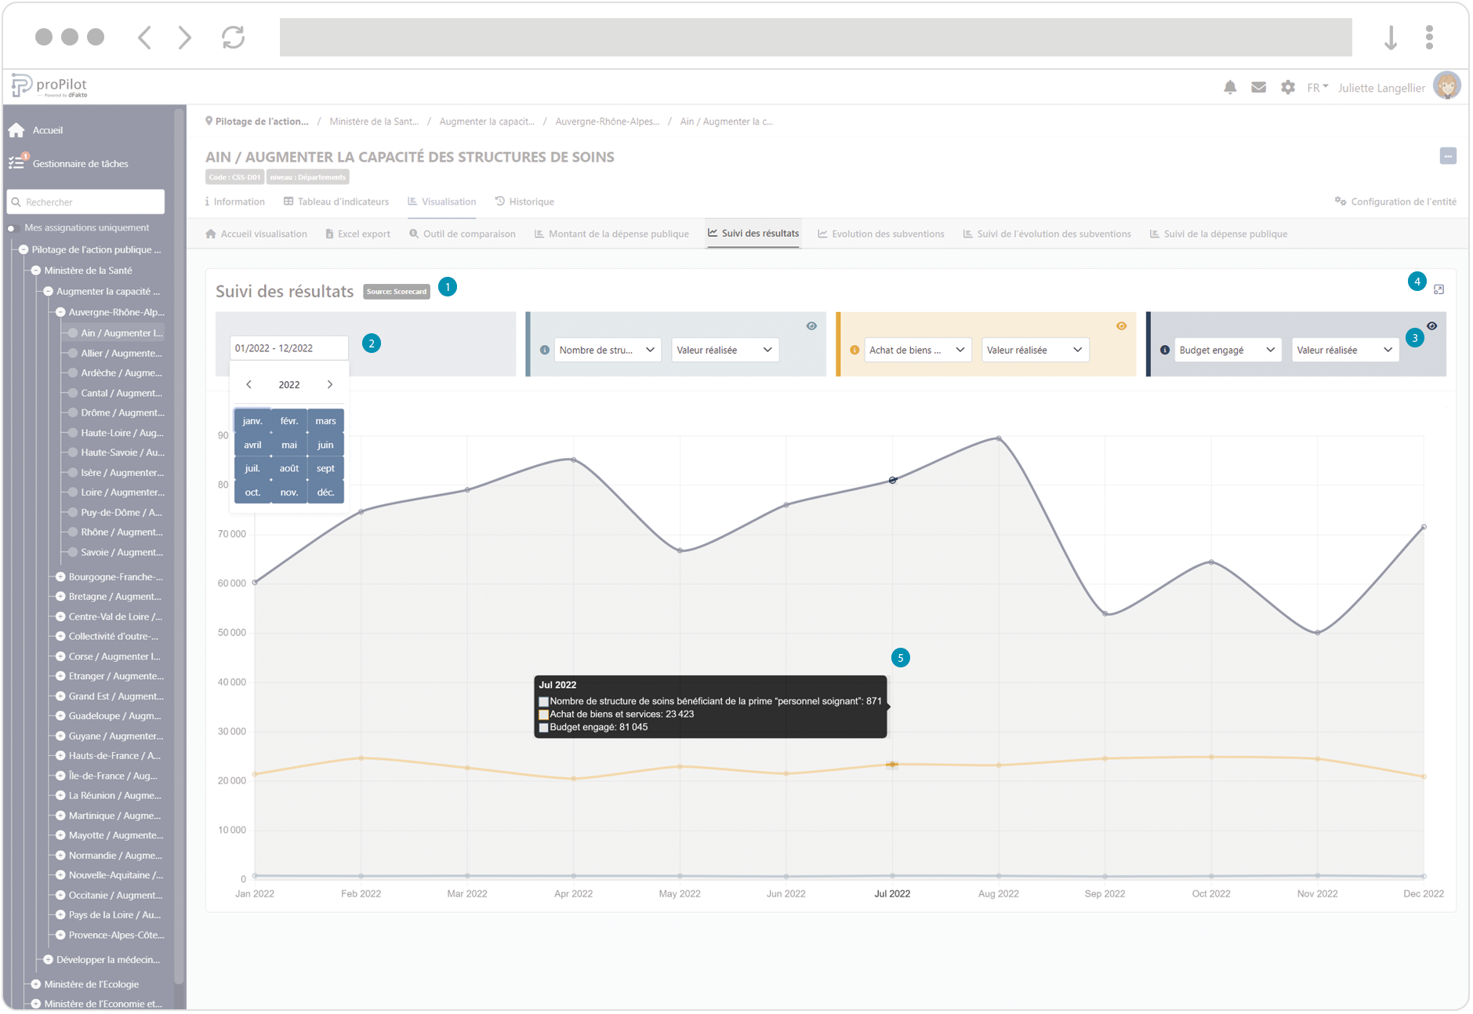1473x1014 pixels.
Task: Collapse the Auvergne-Rhône-Alpes tree node
Action: coord(60,312)
